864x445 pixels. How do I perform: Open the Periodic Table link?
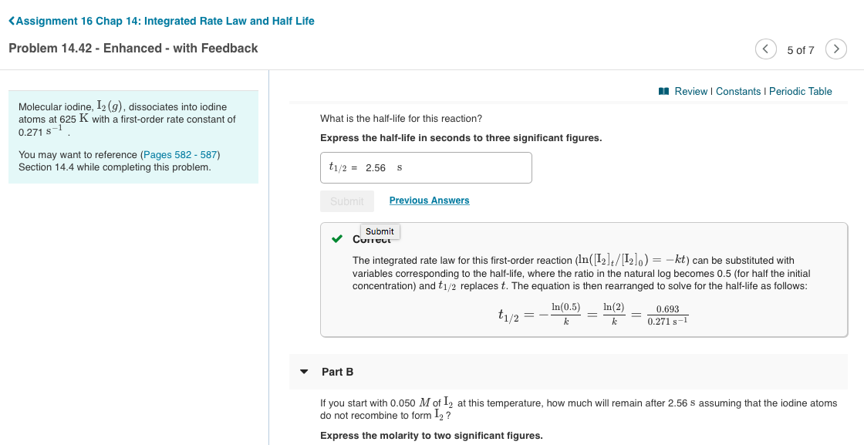coord(799,91)
